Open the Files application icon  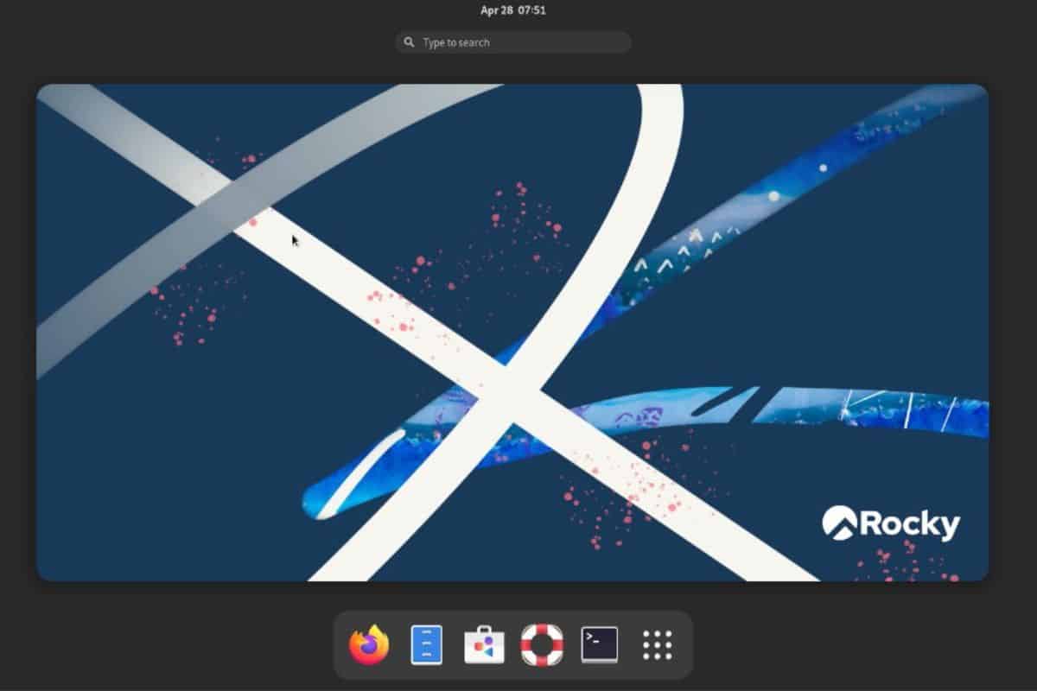(425, 643)
